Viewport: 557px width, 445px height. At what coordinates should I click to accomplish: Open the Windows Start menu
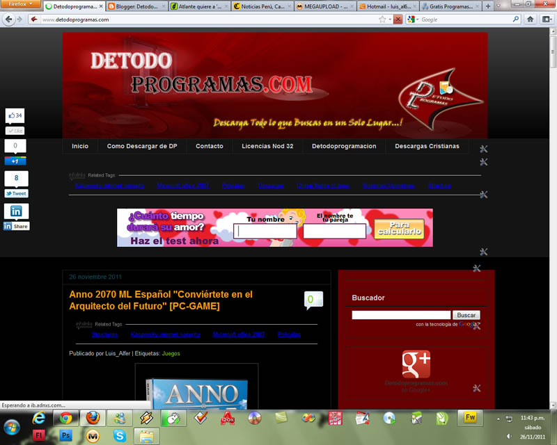[x=12, y=427]
